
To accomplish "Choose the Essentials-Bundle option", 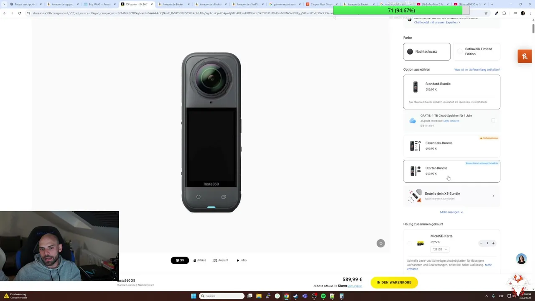I will click(x=451, y=145).
